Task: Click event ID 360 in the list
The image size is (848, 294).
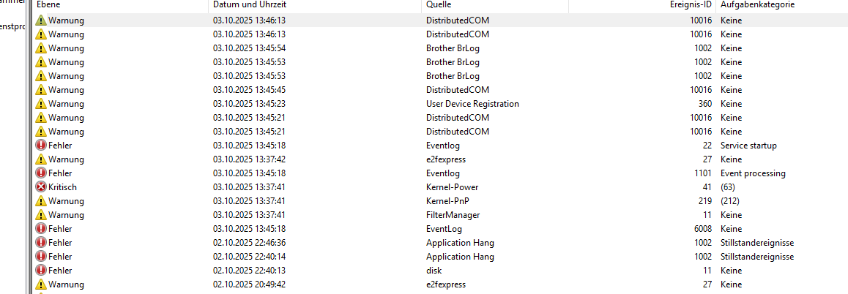Action: pos(704,104)
